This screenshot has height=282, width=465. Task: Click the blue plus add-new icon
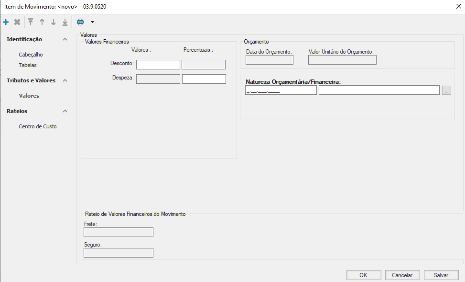6,22
